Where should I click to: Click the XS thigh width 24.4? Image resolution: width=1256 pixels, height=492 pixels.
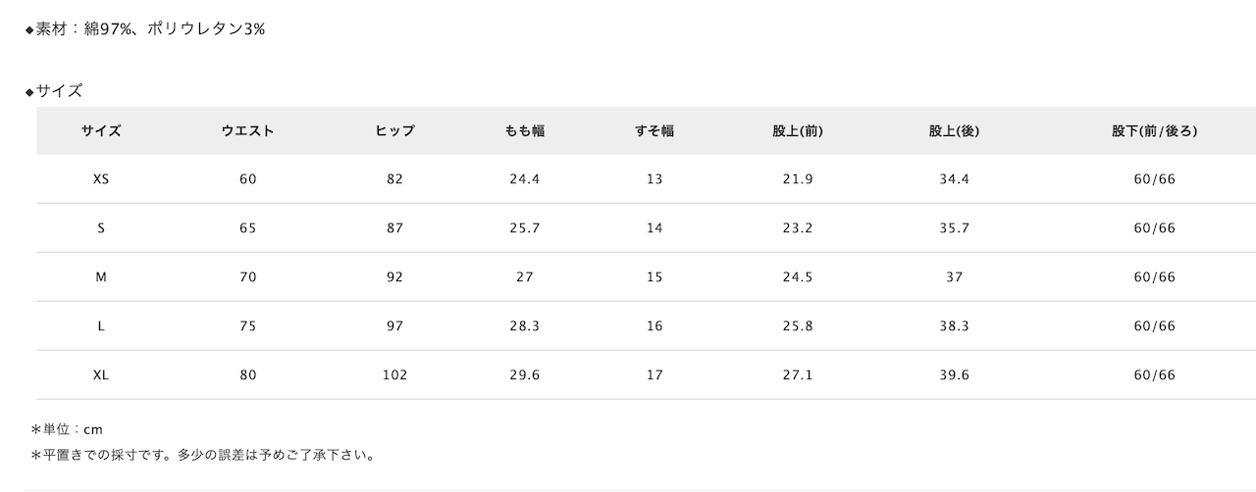tap(525, 179)
